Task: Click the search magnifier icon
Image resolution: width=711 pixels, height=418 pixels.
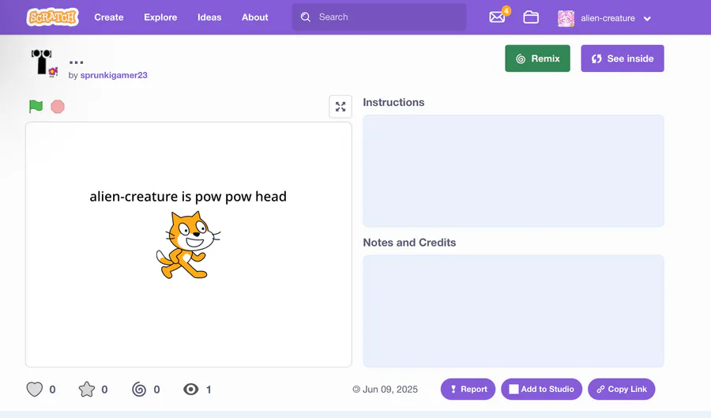Action: [x=306, y=17]
